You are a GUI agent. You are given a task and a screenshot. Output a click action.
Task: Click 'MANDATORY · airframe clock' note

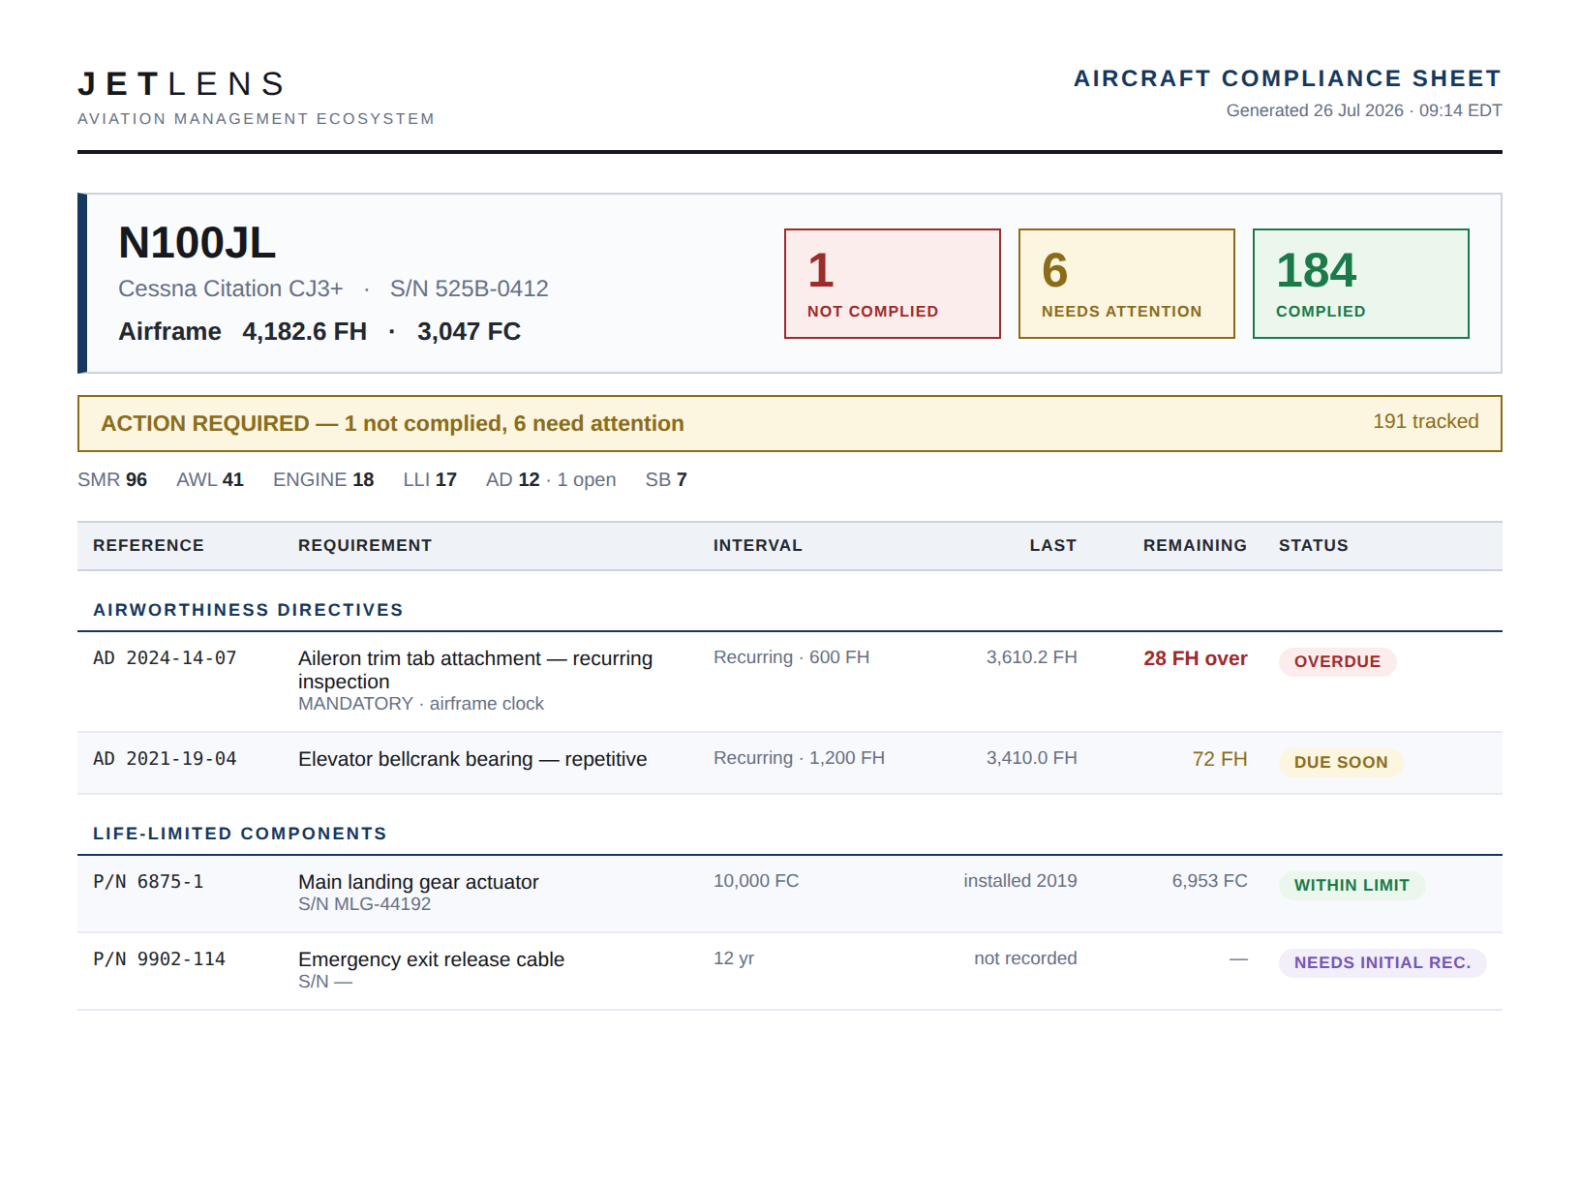coord(421,704)
